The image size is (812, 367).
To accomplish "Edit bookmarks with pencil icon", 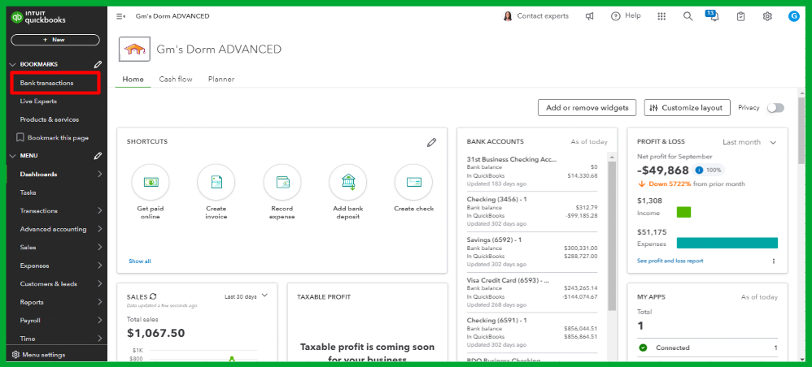I will tap(98, 65).
